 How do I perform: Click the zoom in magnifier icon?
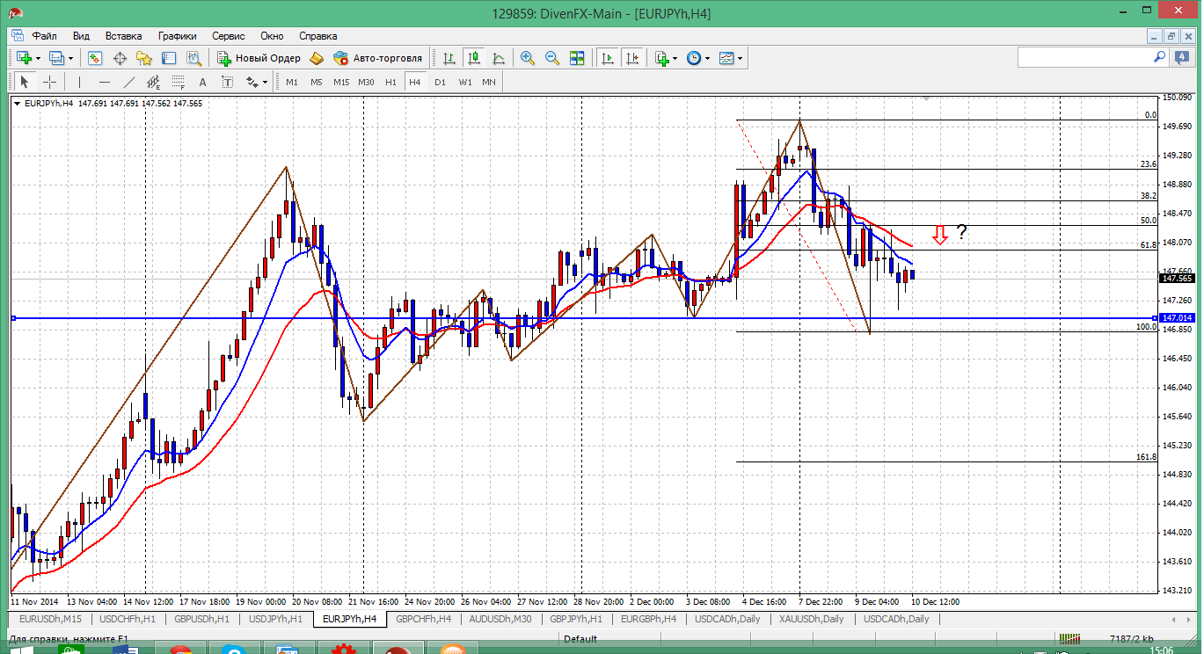[x=528, y=58]
